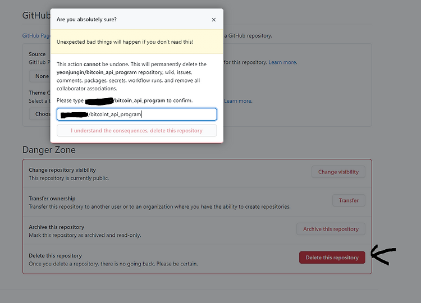Viewport: 421px width, 303px height.
Task: Close the 'Are you absolutely sure?' dialog
Action: click(x=214, y=20)
